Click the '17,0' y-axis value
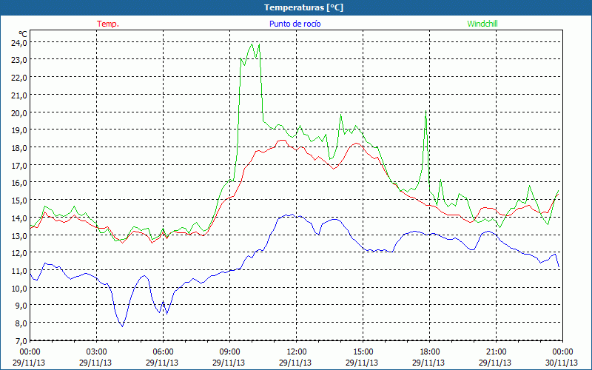This screenshot has width=592, height=370. pos(18,165)
